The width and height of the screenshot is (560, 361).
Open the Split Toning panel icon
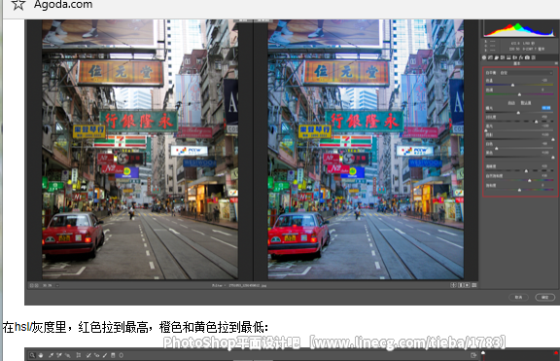(508, 57)
